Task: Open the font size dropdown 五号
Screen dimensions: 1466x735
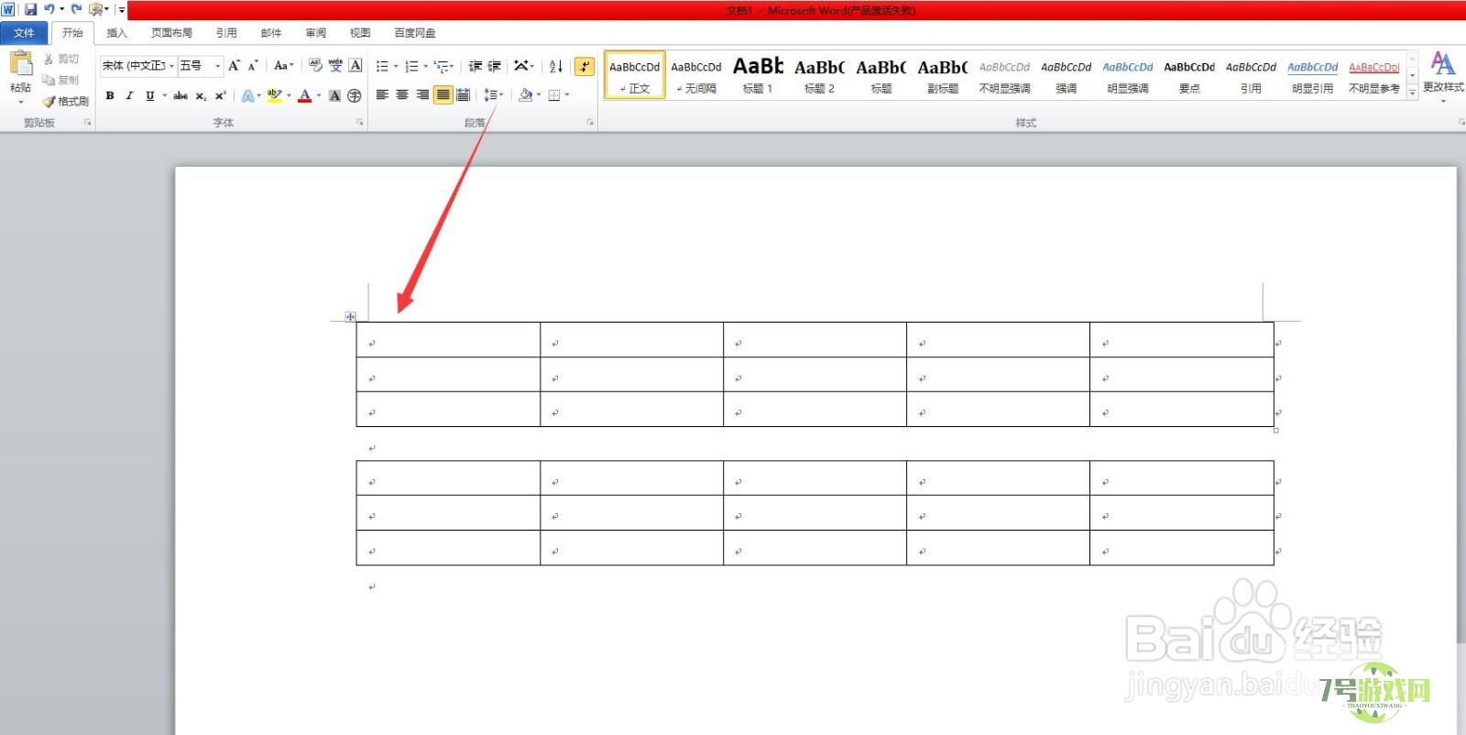Action: pos(217,66)
